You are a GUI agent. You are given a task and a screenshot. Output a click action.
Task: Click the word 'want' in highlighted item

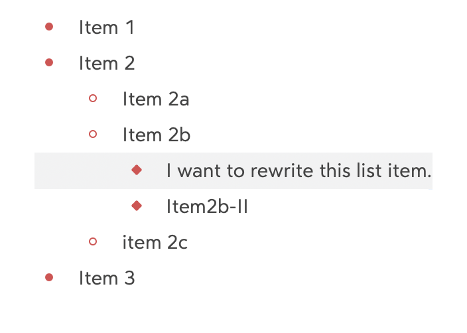202,171
